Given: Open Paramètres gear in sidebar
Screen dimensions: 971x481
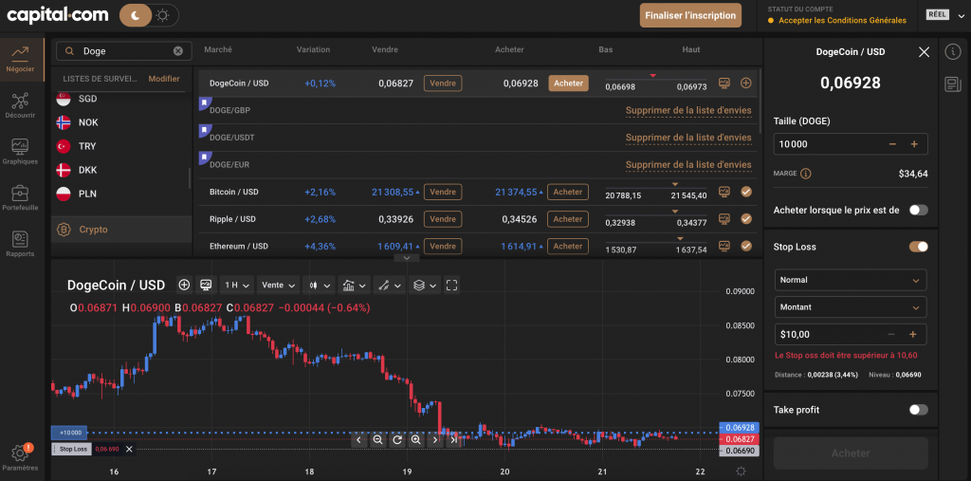Looking at the screenshot, I should 21,457.
